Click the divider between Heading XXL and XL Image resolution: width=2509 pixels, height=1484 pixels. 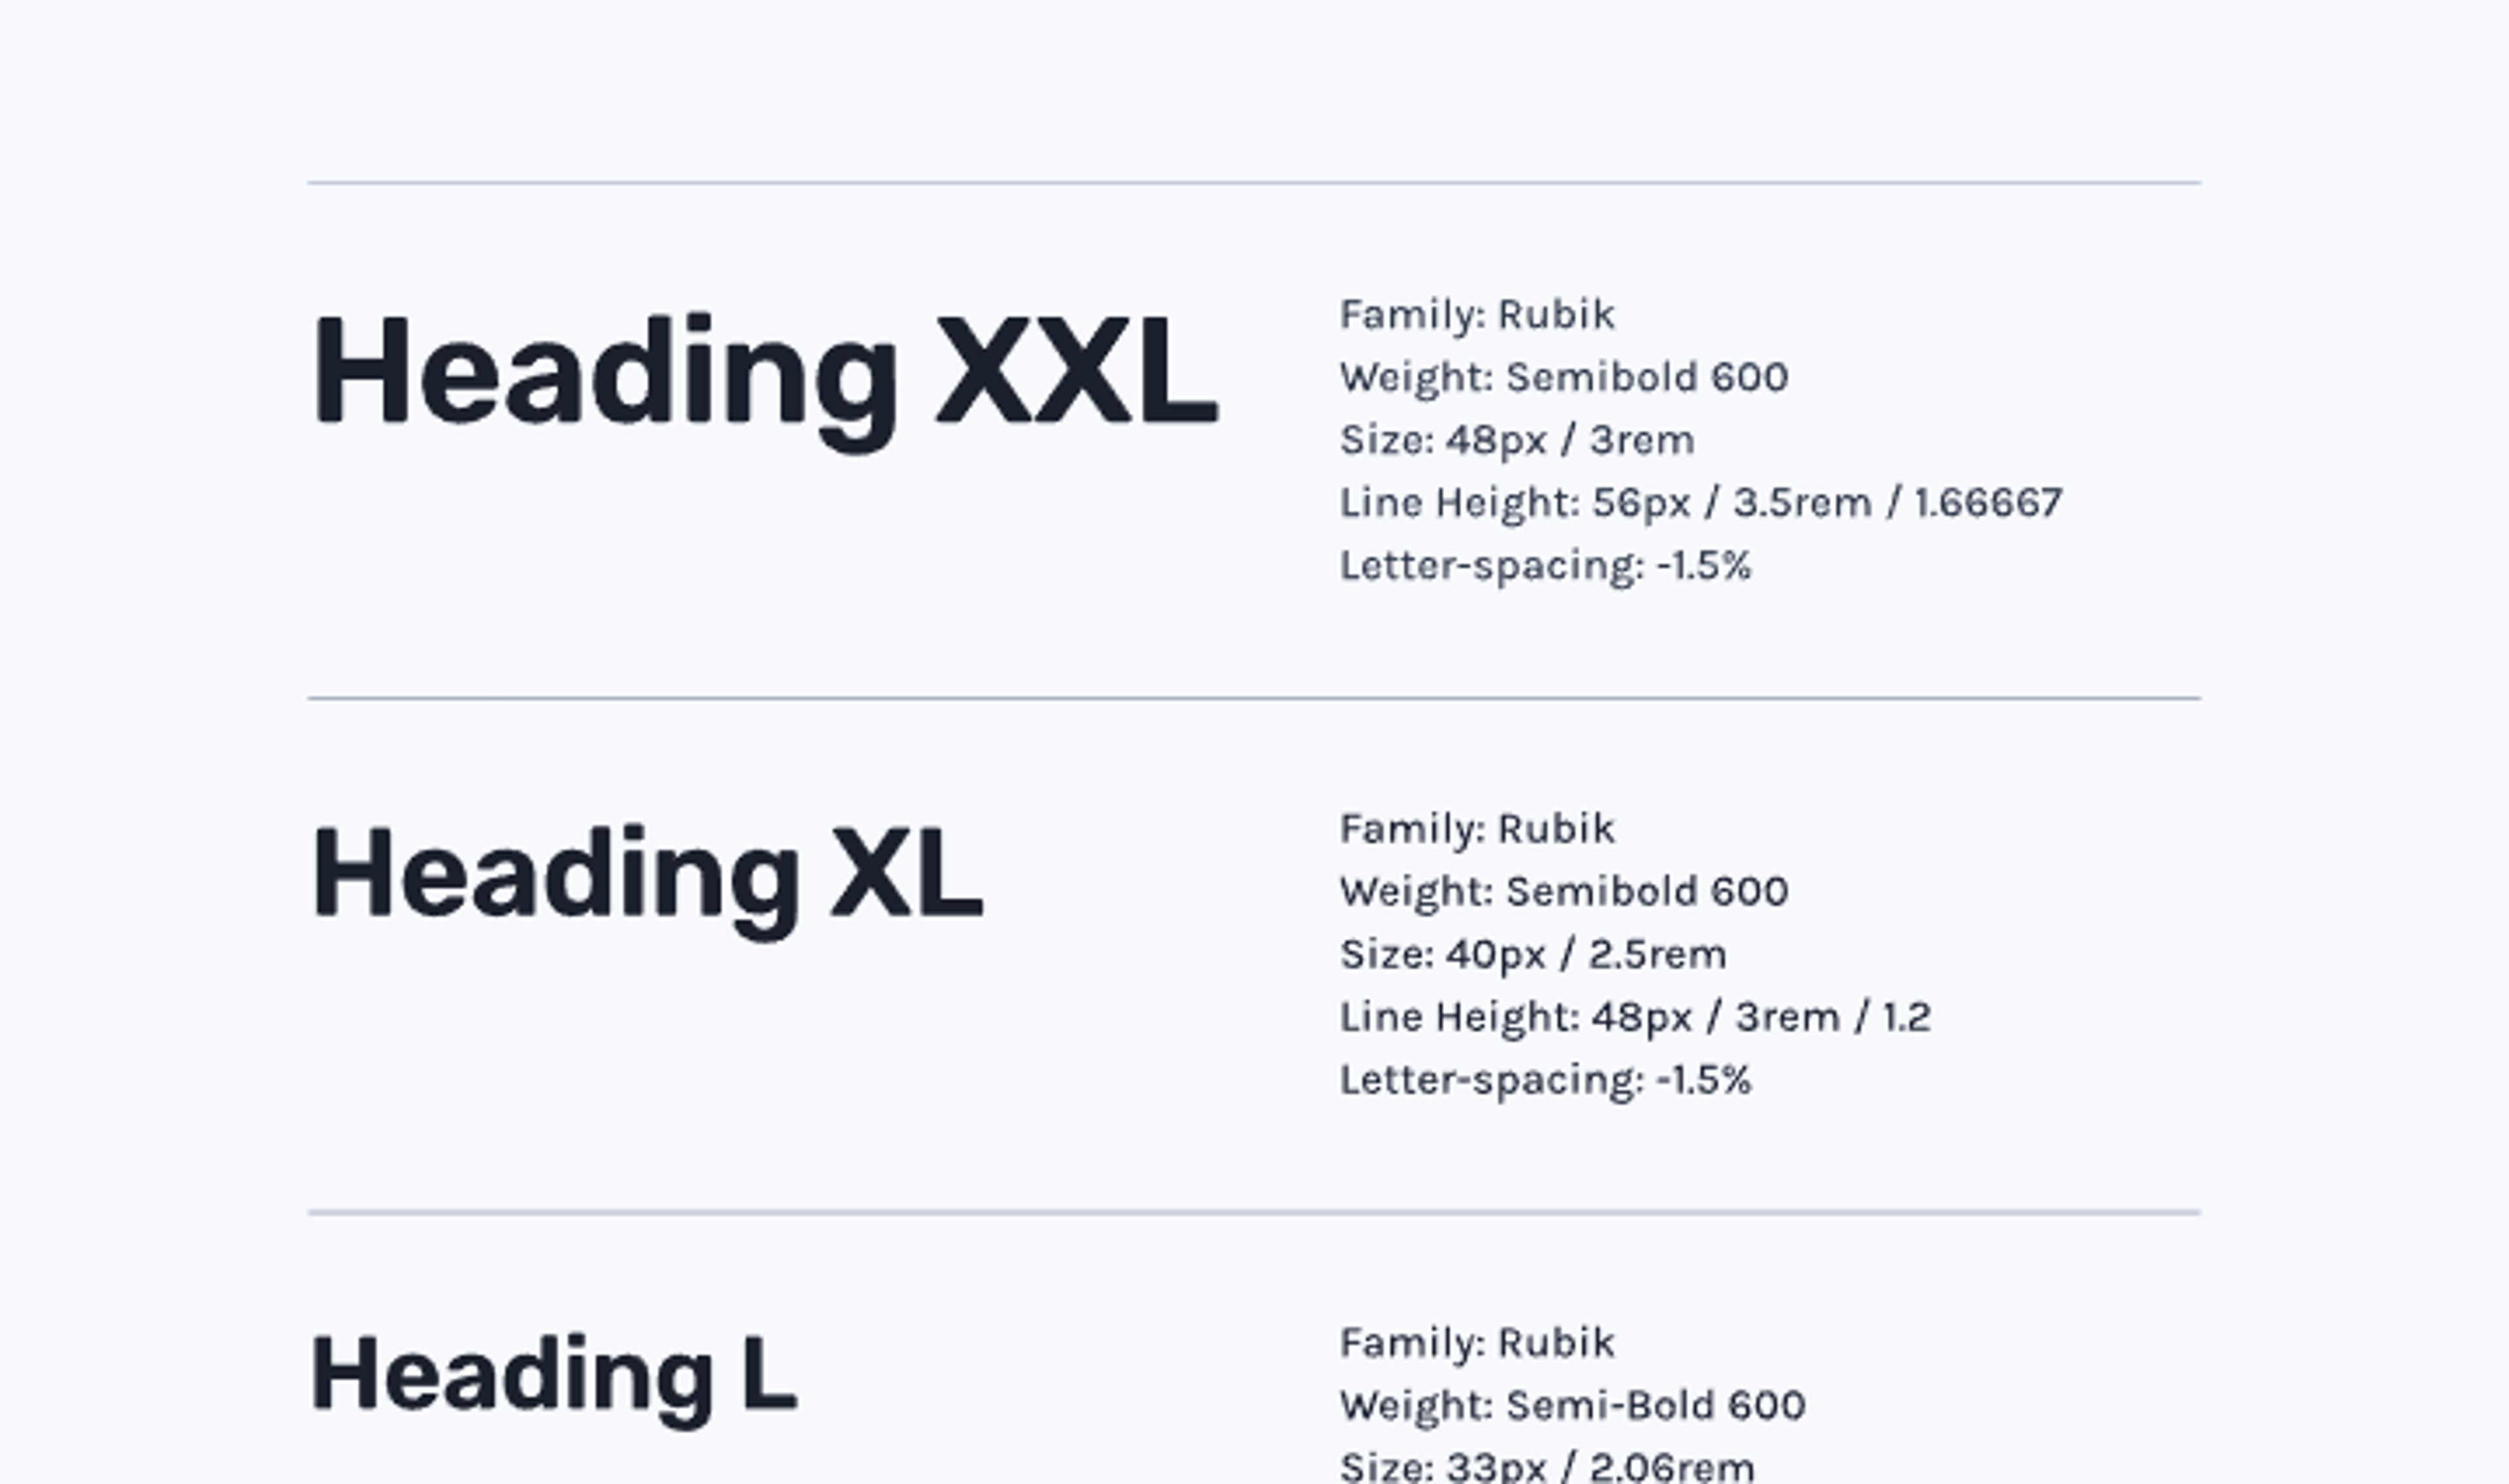1254,698
